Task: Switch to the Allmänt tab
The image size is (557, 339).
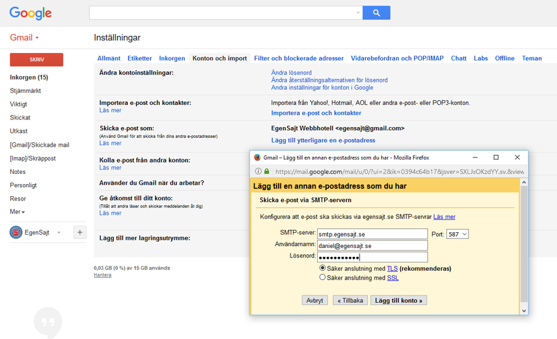Action: click(109, 58)
